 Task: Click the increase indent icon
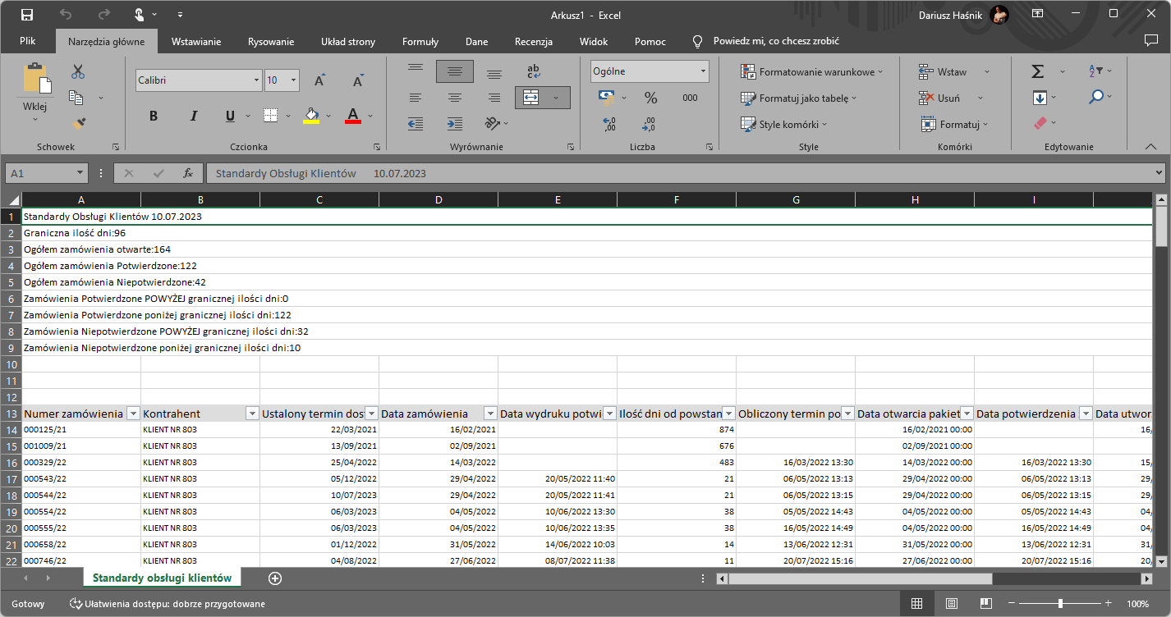point(454,124)
